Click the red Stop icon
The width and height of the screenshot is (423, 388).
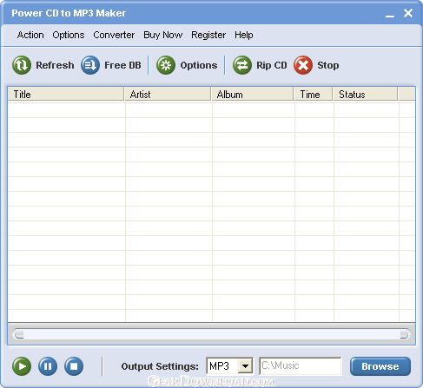coord(303,65)
